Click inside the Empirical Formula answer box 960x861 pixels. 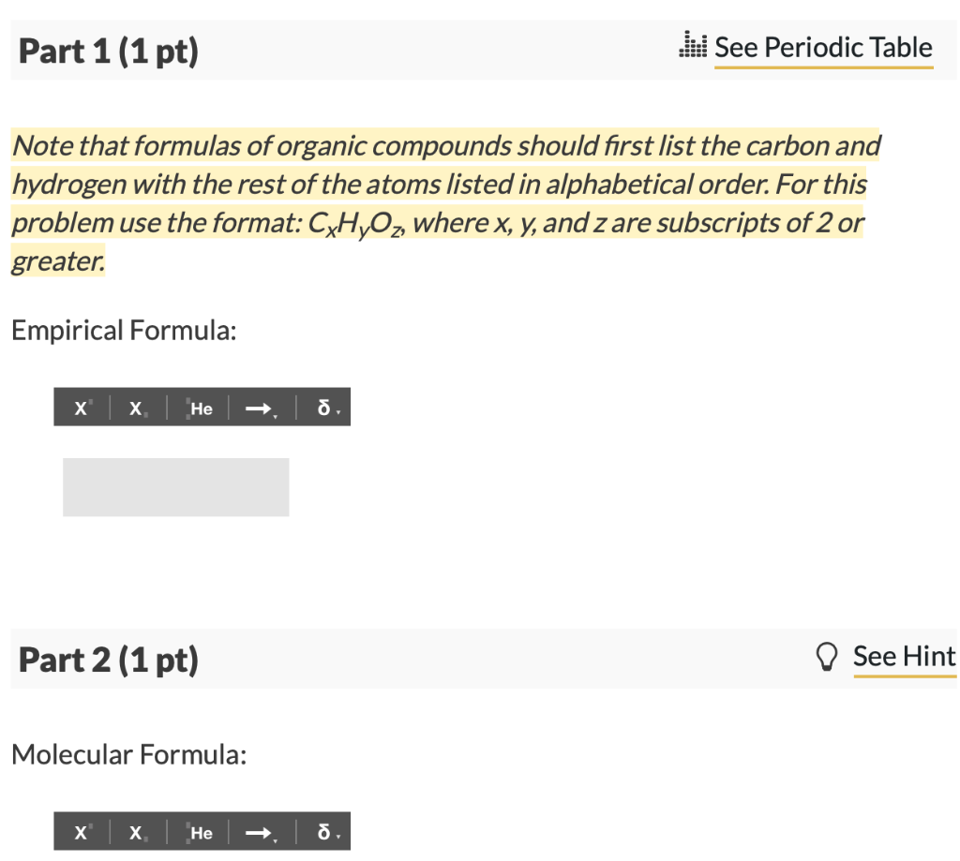(175, 486)
